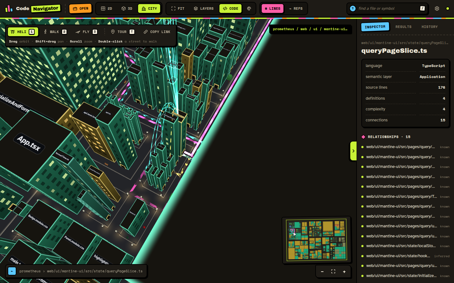Open the History tab
The width and height of the screenshot is (454, 283).
click(x=429, y=27)
